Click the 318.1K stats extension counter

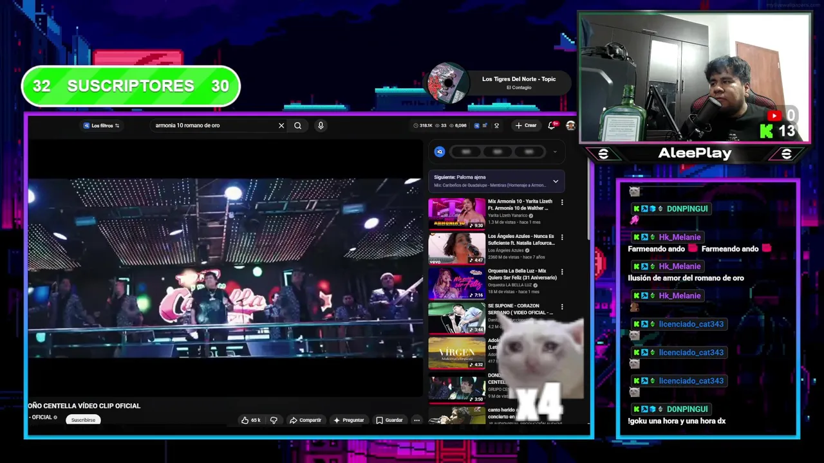pyautogui.click(x=423, y=125)
